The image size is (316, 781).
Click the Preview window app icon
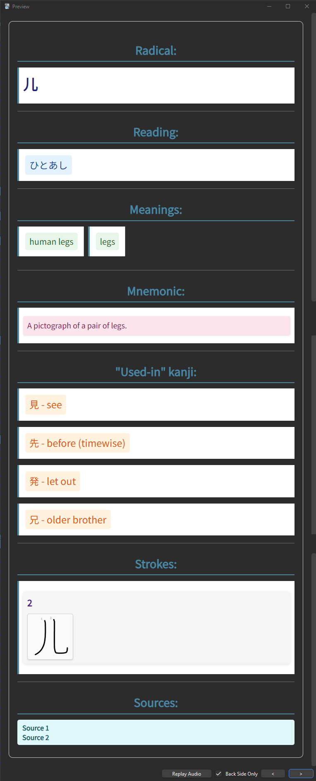[x=7, y=6]
